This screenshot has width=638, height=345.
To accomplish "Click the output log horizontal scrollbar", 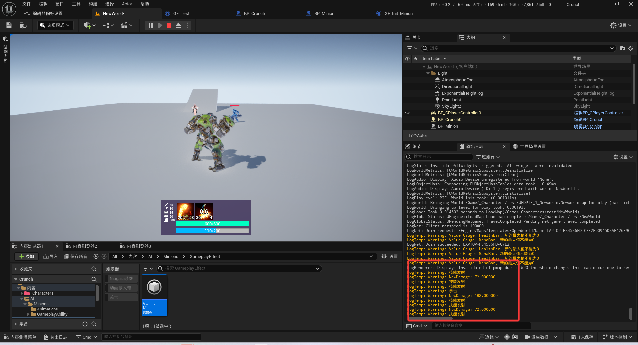I will [431, 318].
